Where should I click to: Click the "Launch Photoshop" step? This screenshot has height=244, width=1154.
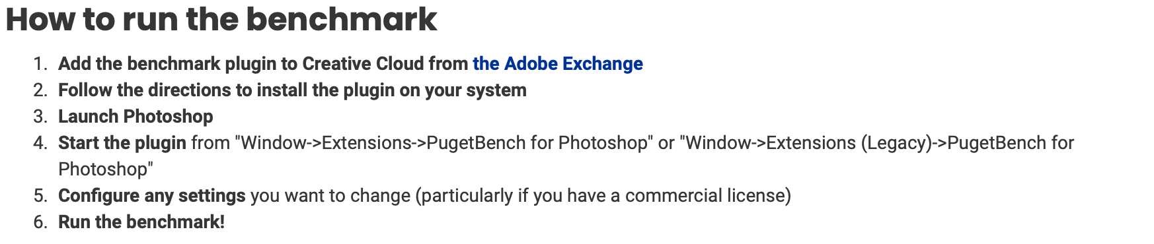[135, 117]
